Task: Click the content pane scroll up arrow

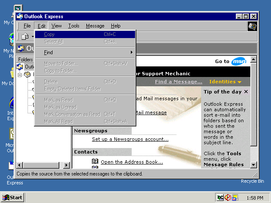Action: [x=253, y=60]
